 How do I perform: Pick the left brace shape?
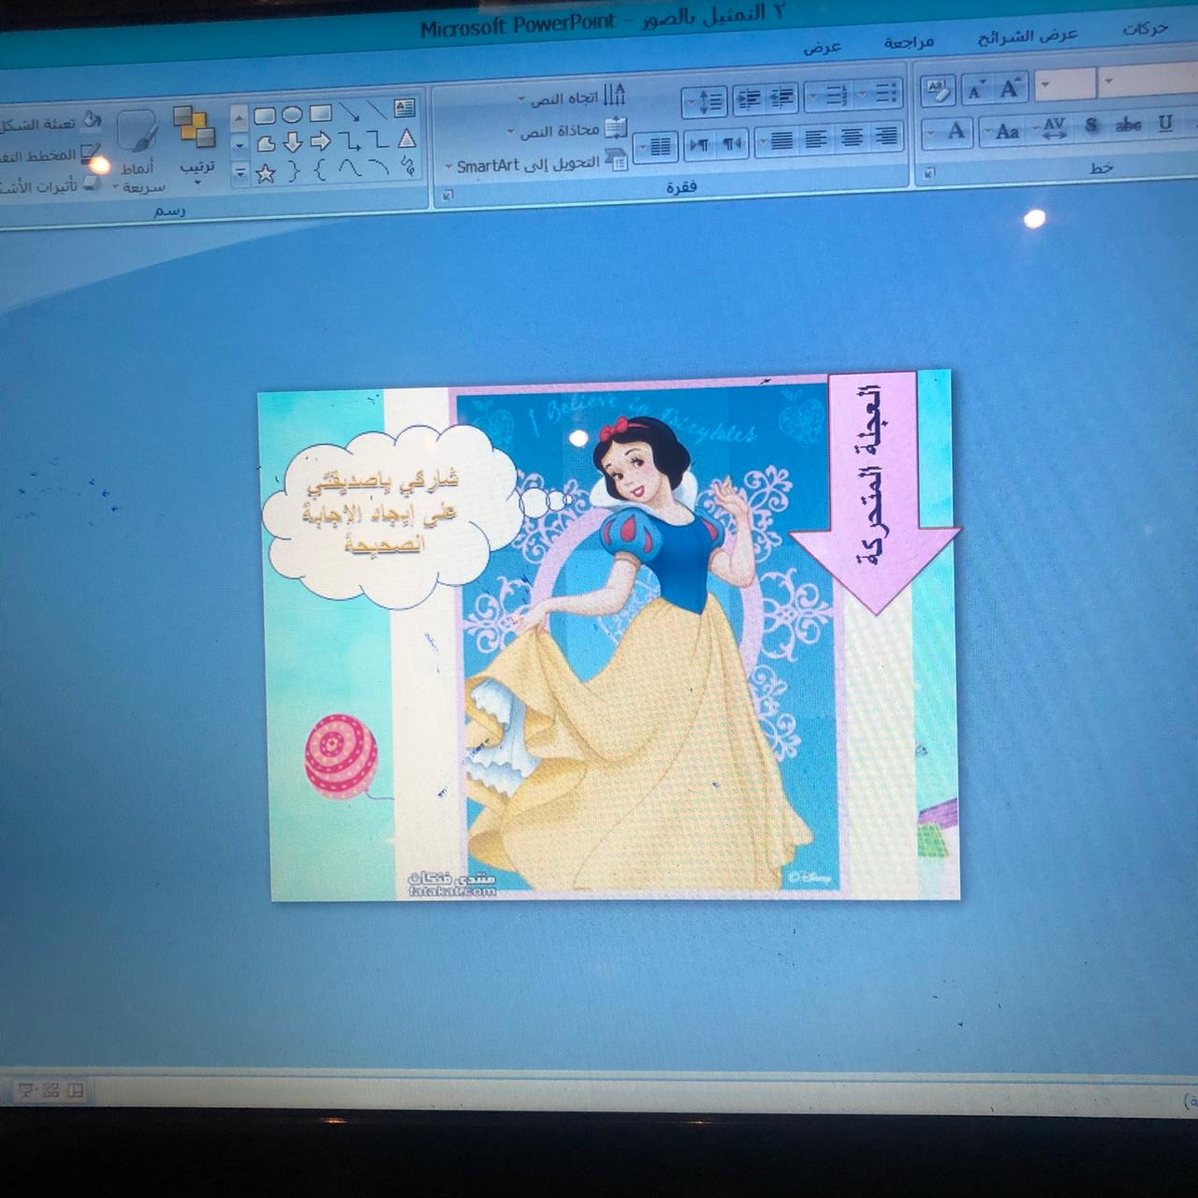[320, 170]
